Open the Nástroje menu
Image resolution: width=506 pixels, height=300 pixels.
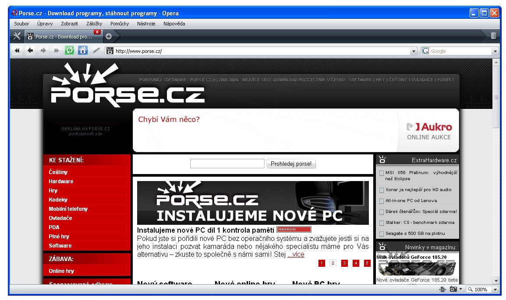coord(146,24)
